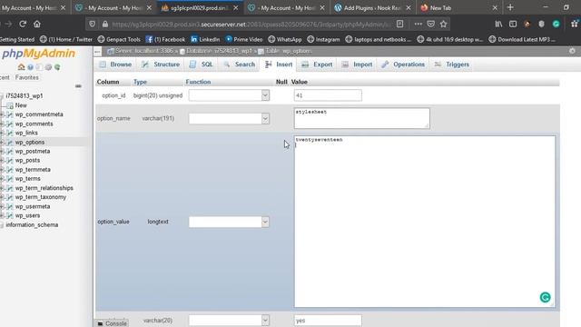Expand wp_commentmeta table node
This screenshot has width=581, height=327.
point(2,114)
